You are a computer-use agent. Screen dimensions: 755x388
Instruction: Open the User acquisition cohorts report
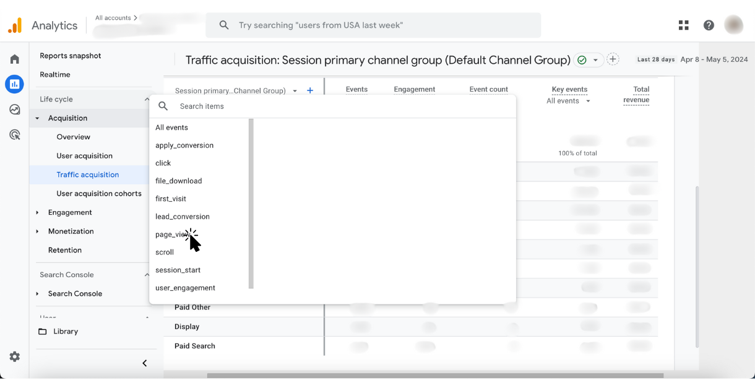(99, 193)
